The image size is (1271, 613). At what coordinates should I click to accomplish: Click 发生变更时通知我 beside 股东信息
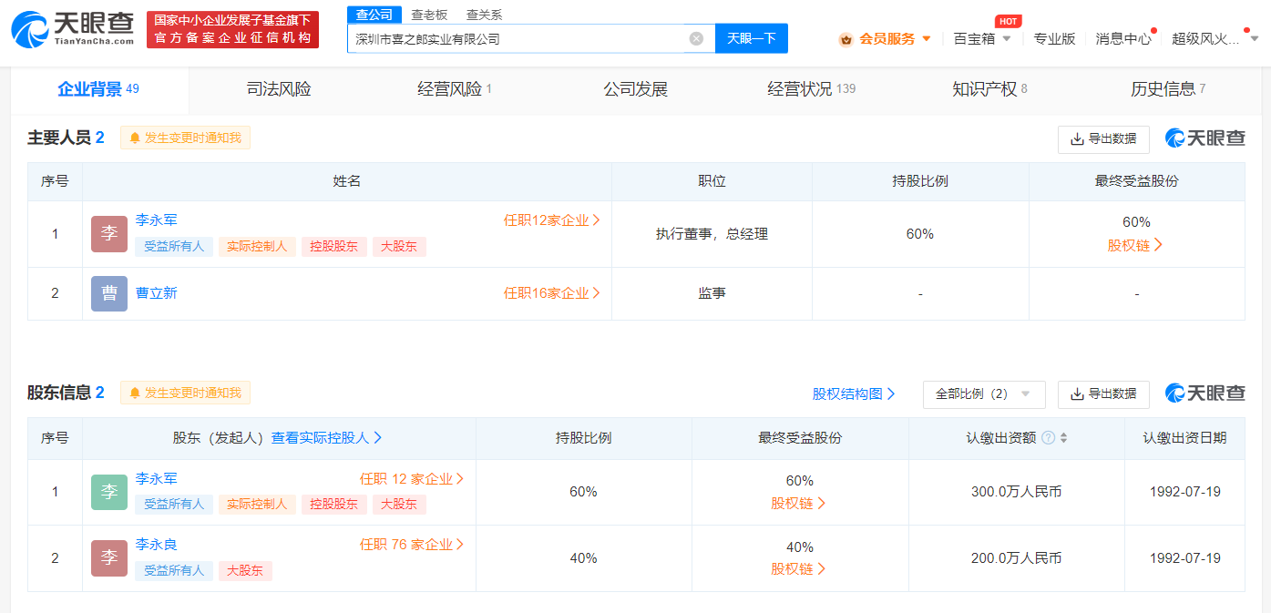coord(185,393)
